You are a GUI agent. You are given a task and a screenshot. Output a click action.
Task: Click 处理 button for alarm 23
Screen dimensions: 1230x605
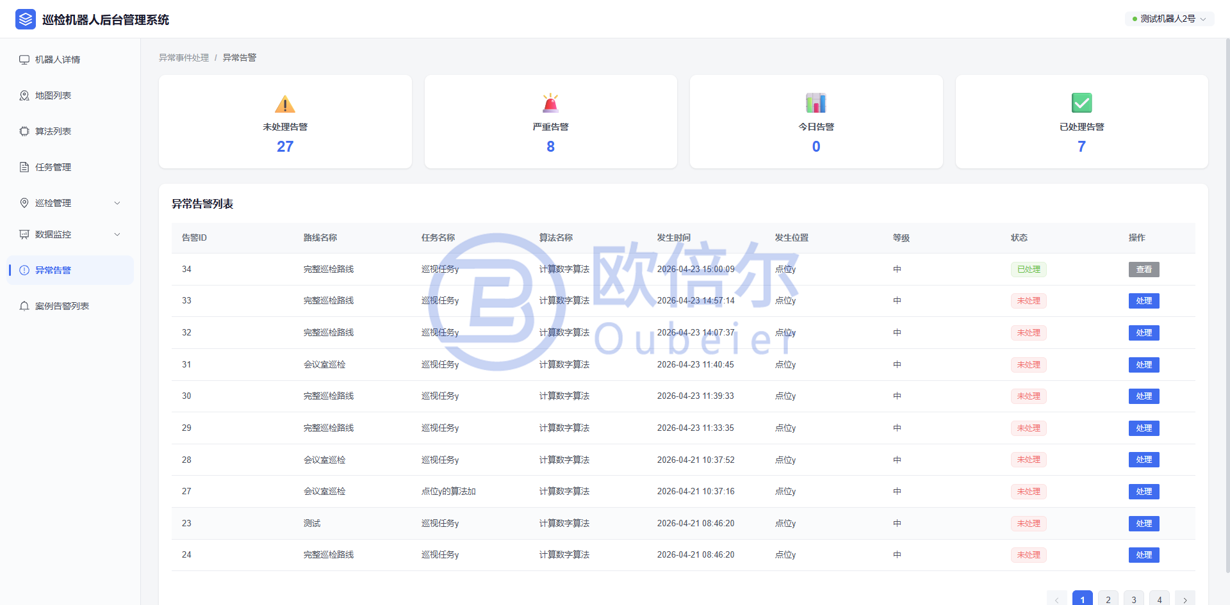point(1144,524)
